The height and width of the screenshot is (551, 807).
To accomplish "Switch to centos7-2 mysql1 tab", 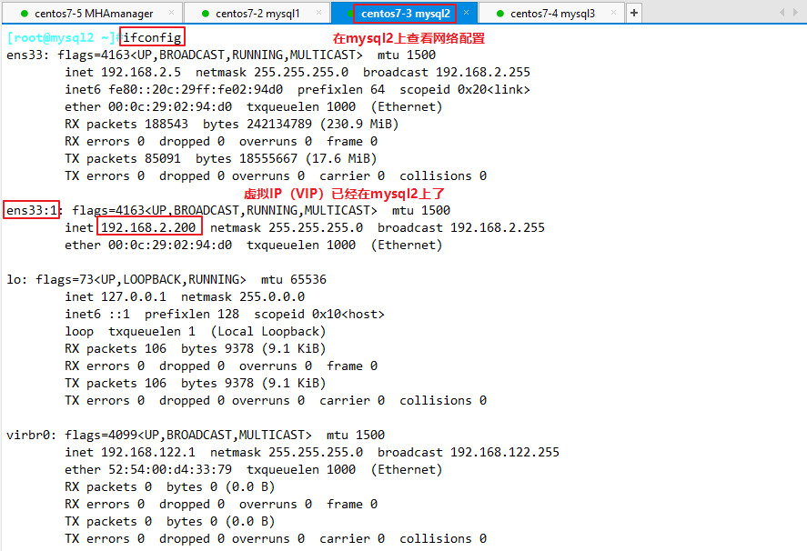I will click(x=257, y=14).
